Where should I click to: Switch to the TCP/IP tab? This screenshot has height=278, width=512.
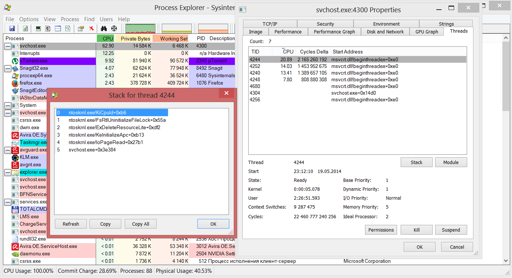(x=270, y=24)
